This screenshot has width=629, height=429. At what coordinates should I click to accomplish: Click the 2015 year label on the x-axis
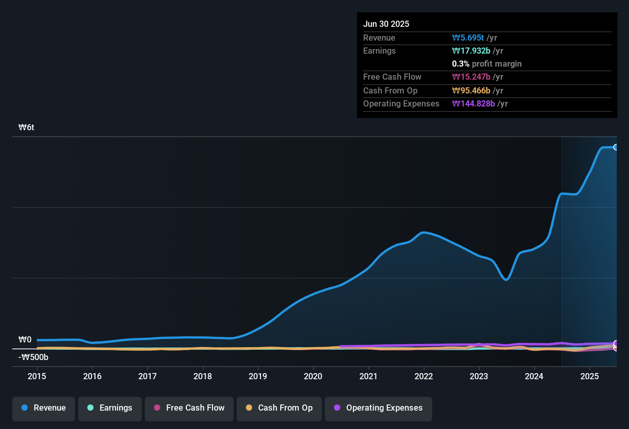pyautogui.click(x=37, y=377)
